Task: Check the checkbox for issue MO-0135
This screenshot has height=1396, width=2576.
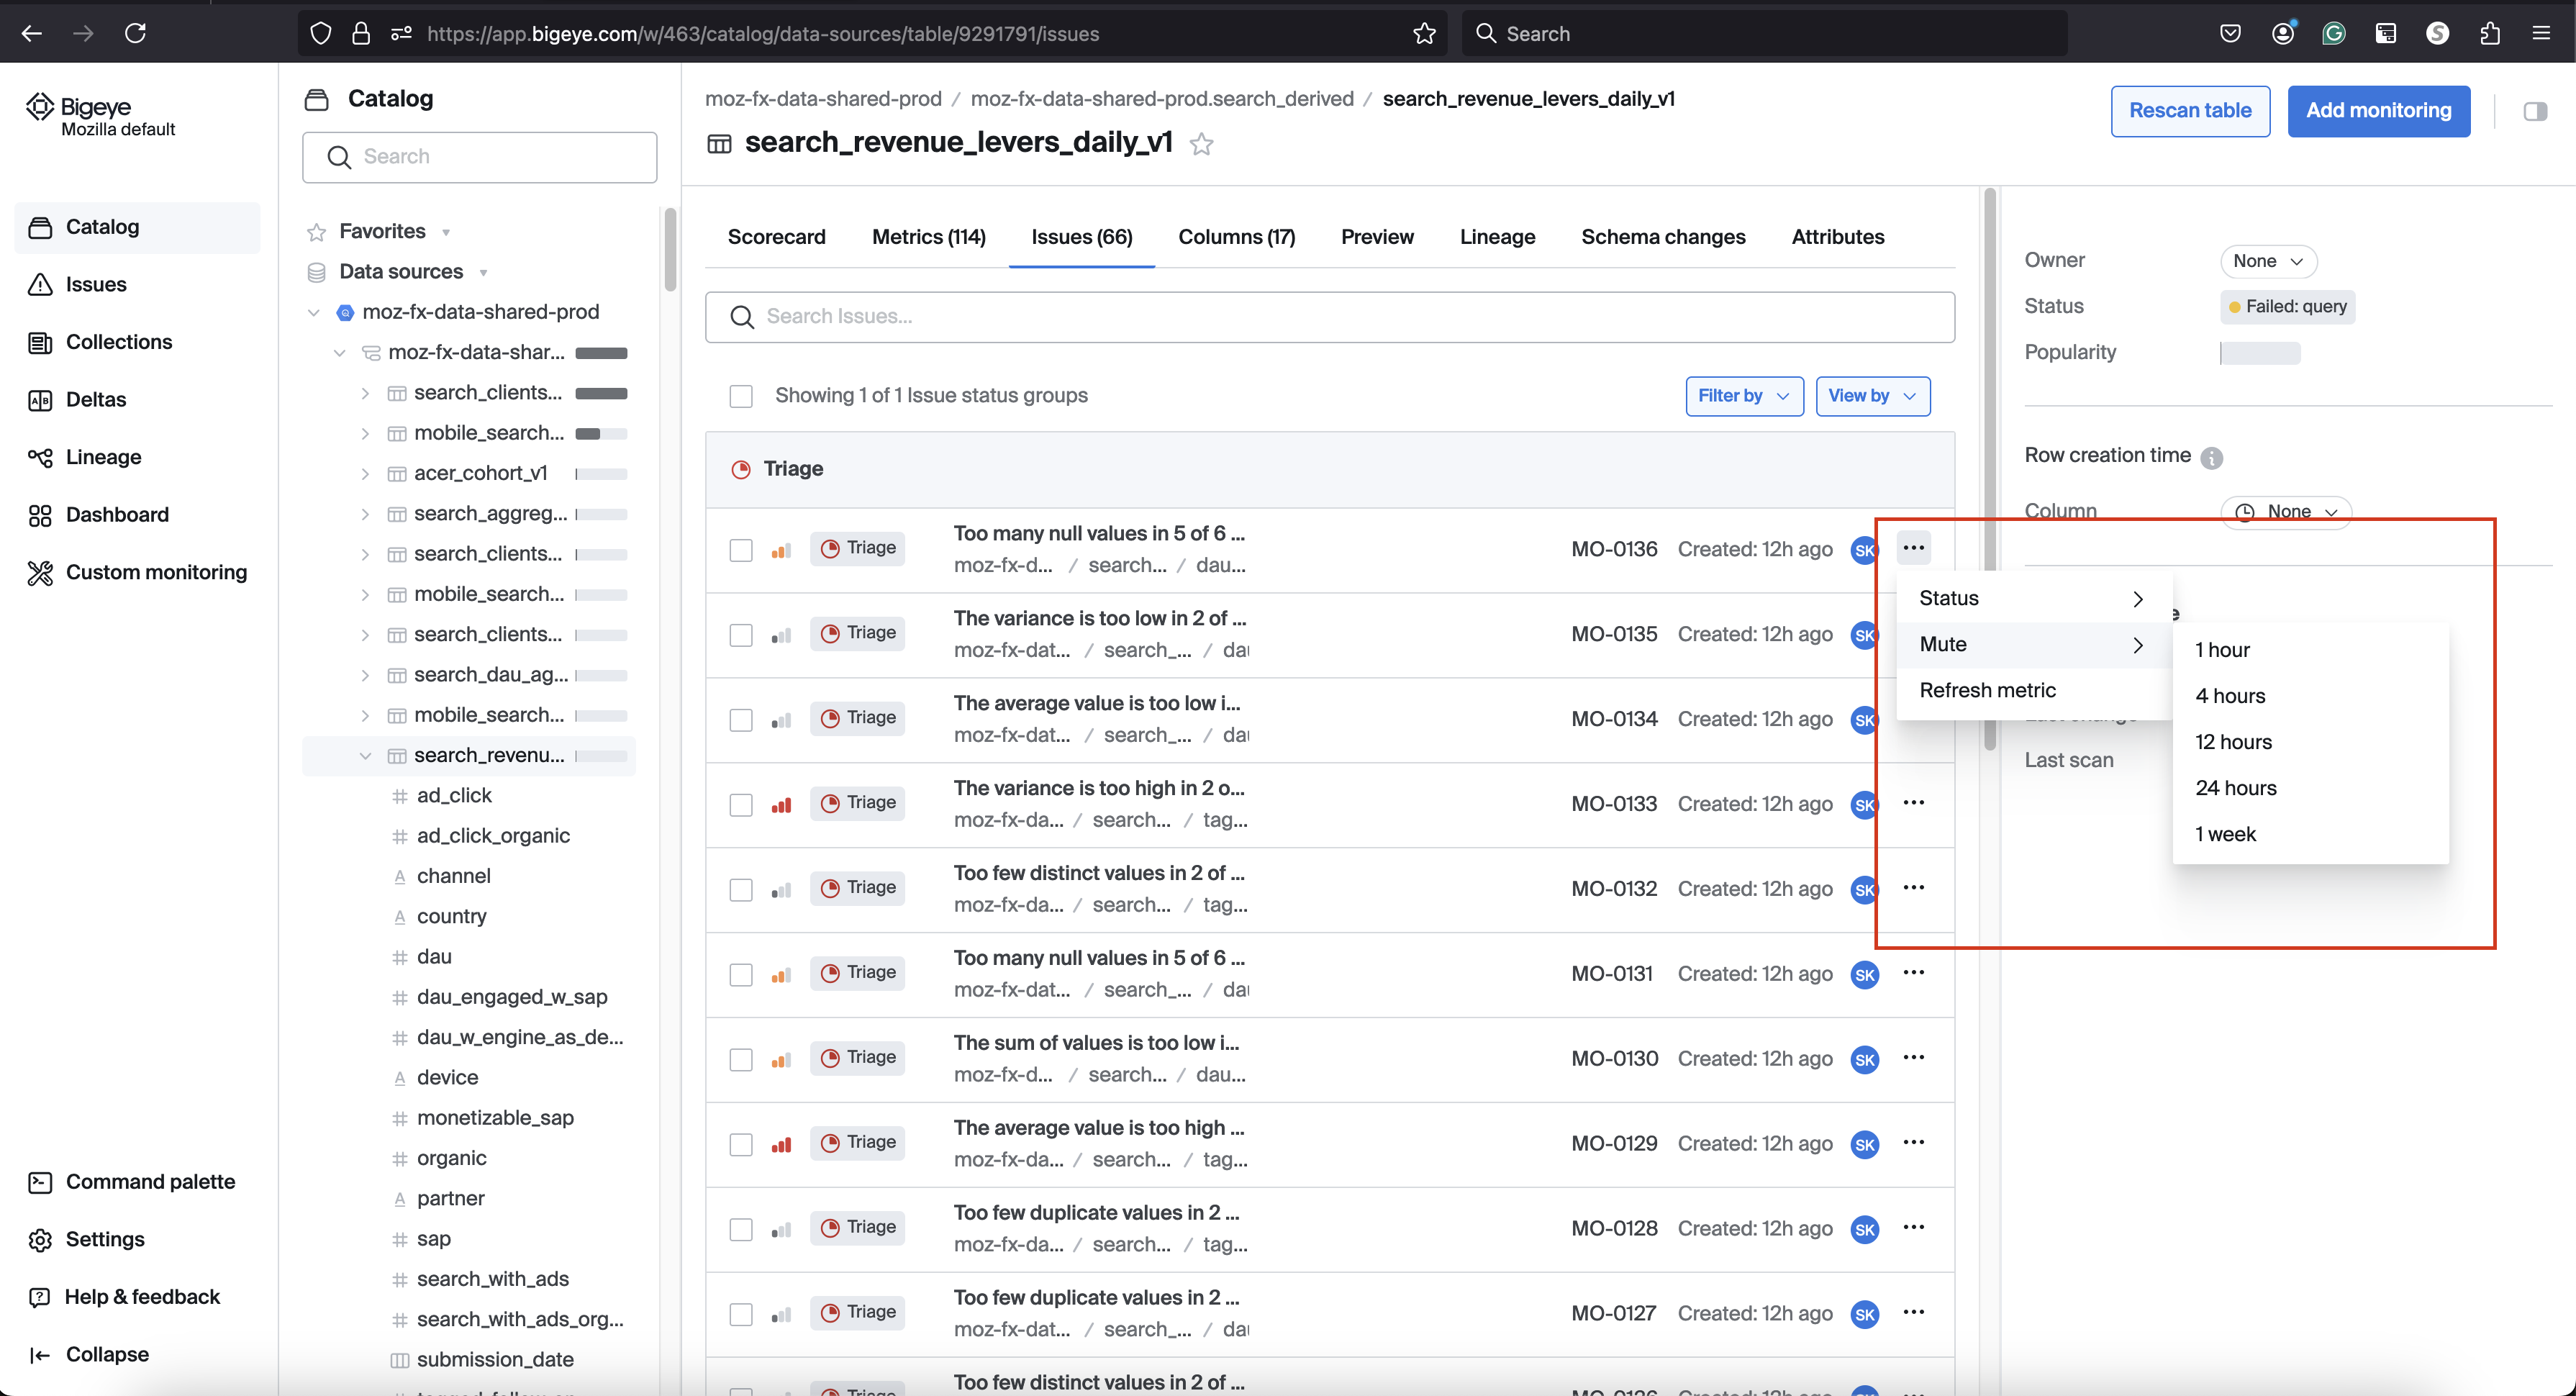Action: 740,635
